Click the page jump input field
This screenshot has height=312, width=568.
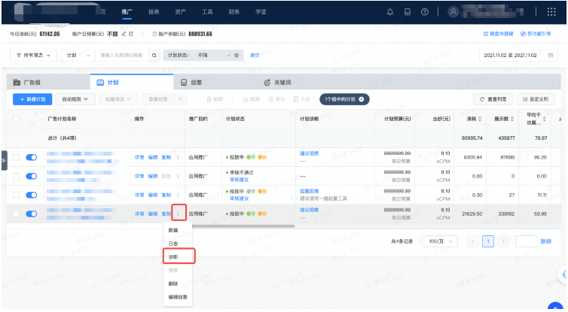tap(526, 241)
